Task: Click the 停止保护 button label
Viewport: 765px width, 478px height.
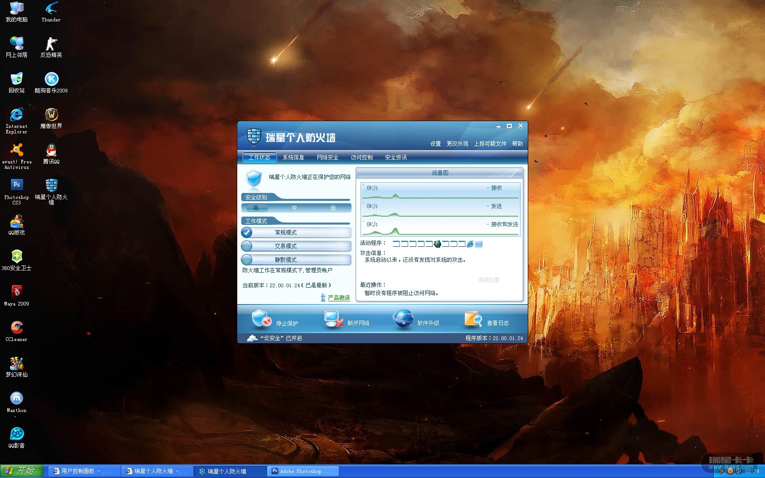Action: [x=287, y=324]
